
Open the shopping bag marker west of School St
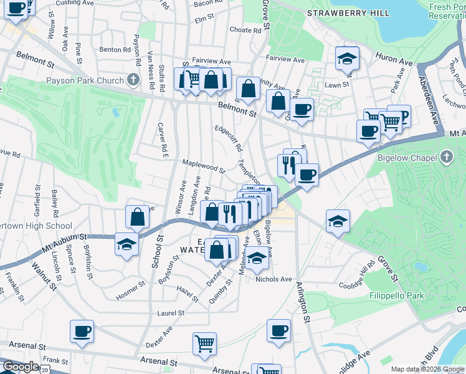point(137,217)
